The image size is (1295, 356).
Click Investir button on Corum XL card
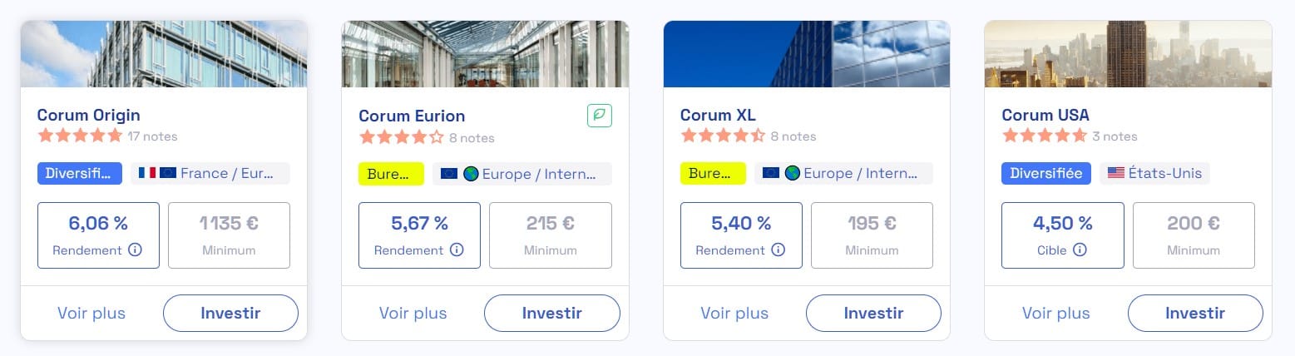point(873,314)
